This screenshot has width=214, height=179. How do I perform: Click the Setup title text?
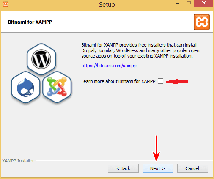(107, 5)
